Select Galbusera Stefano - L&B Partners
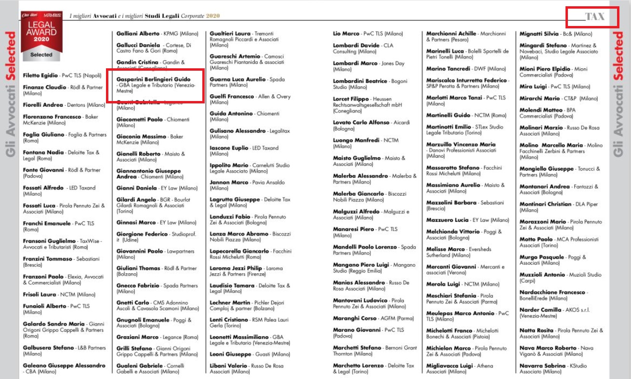Viewport: 631px width, 379px height. [65, 351]
